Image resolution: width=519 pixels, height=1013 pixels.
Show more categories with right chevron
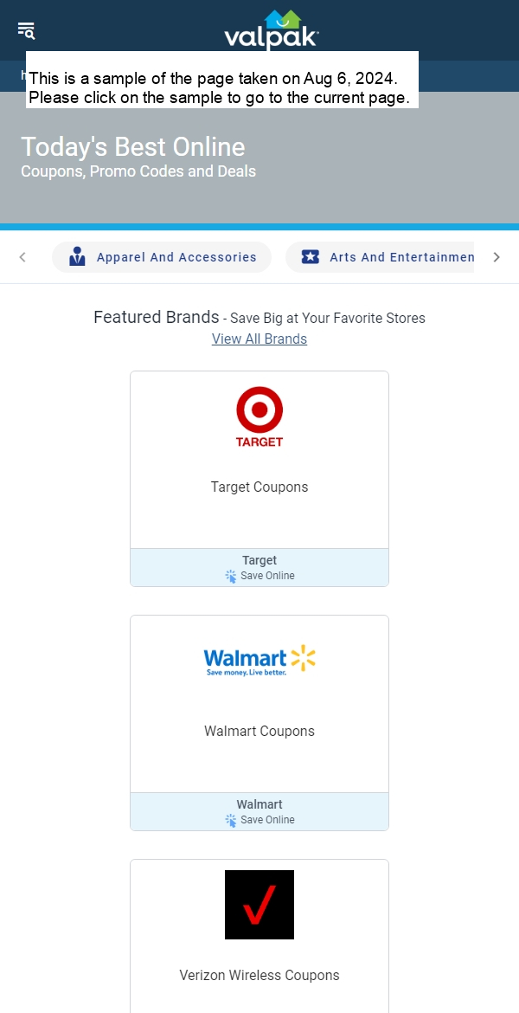coord(497,257)
